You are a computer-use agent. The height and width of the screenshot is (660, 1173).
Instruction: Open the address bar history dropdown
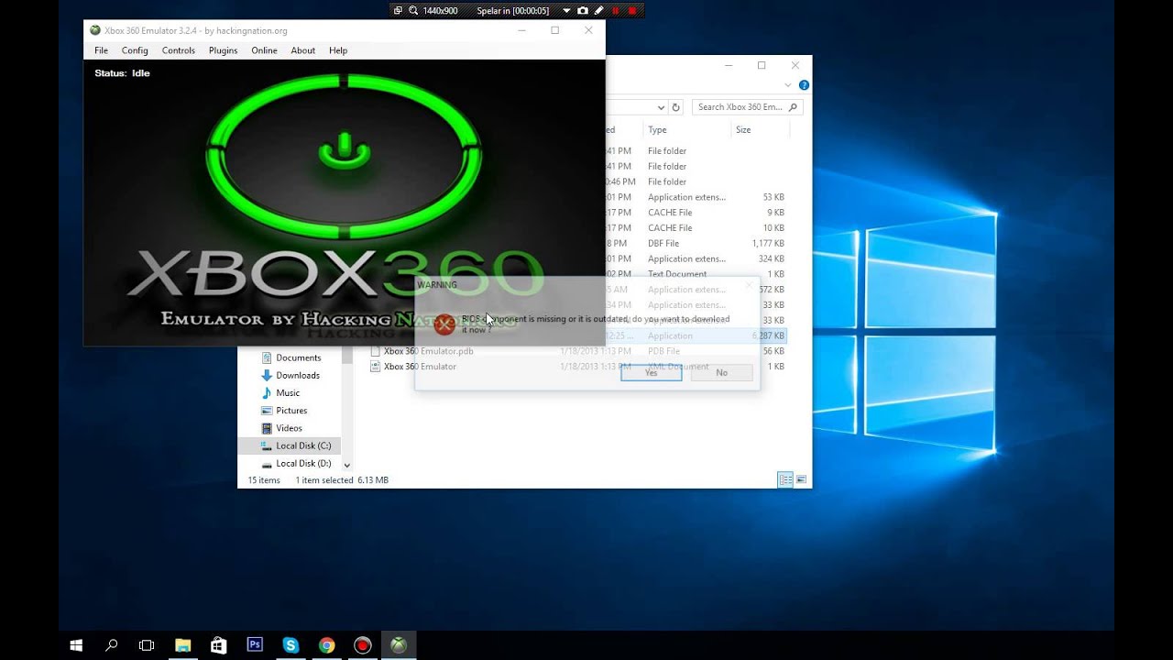660,107
